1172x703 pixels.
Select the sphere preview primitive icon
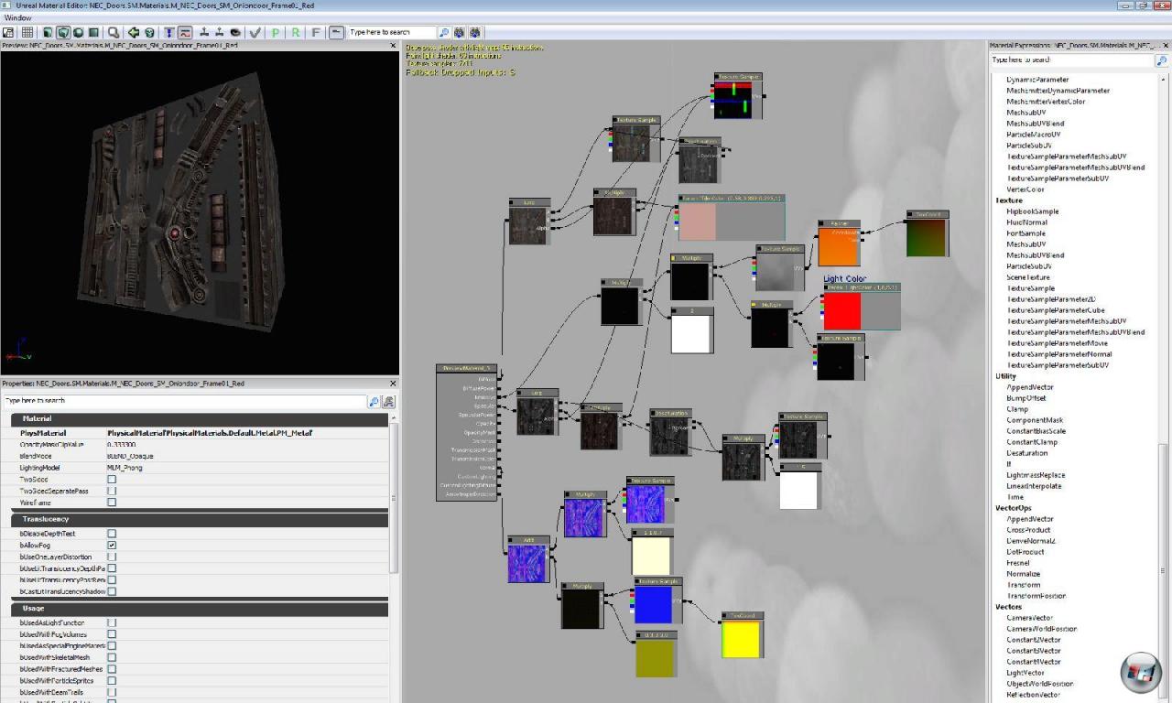click(78, 32)
